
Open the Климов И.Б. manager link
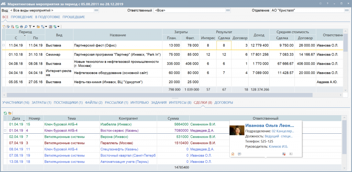click(x=278, y=146)
